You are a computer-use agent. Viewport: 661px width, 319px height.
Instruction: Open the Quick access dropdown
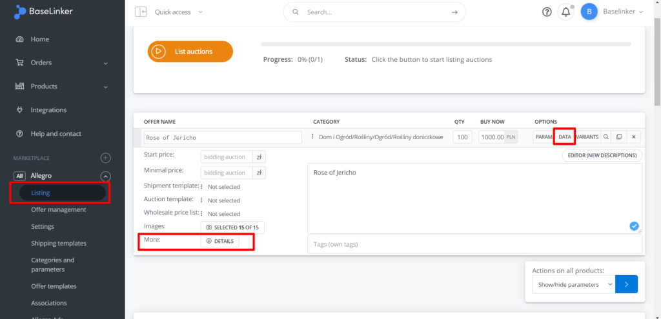179,12
